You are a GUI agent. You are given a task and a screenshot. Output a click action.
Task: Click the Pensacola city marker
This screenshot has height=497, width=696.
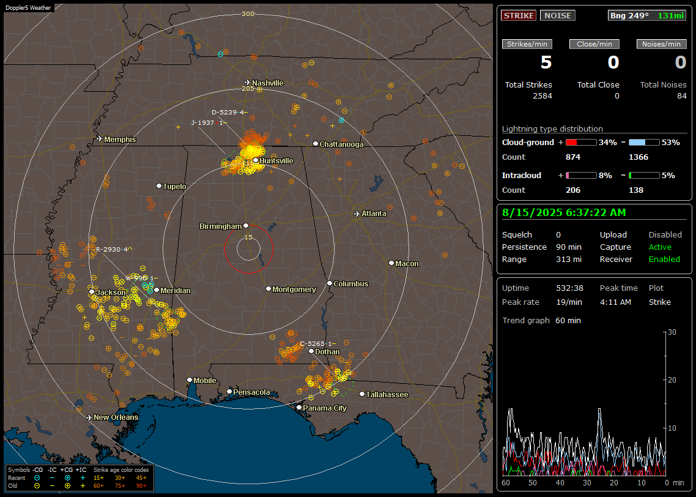click(x=229, y=392)
